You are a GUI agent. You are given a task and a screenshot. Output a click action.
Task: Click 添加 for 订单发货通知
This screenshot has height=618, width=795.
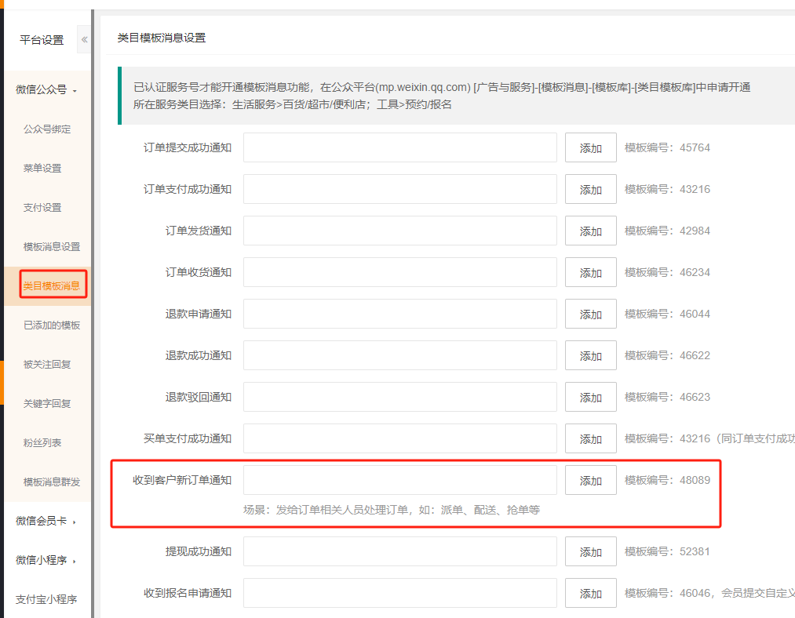point(590,231)
